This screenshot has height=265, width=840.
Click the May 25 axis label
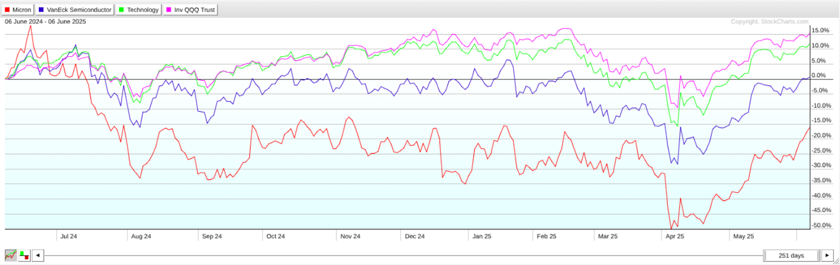[x=743, y=236]
